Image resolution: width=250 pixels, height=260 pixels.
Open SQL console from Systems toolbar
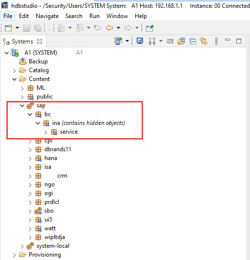[x=170, y=41]
